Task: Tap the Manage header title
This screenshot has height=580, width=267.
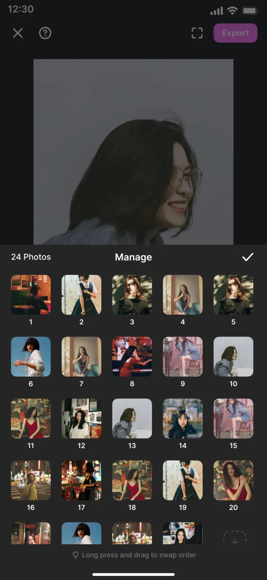Action: [x=133, y=257]
